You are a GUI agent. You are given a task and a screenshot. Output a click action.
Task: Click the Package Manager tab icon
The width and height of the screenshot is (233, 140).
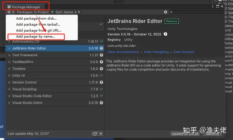click(x=9, y=7)
